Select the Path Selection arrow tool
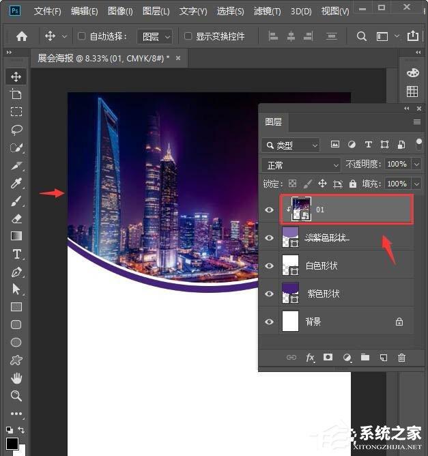The height and width of the screenshot is (456, 428). tap(16, 289)
